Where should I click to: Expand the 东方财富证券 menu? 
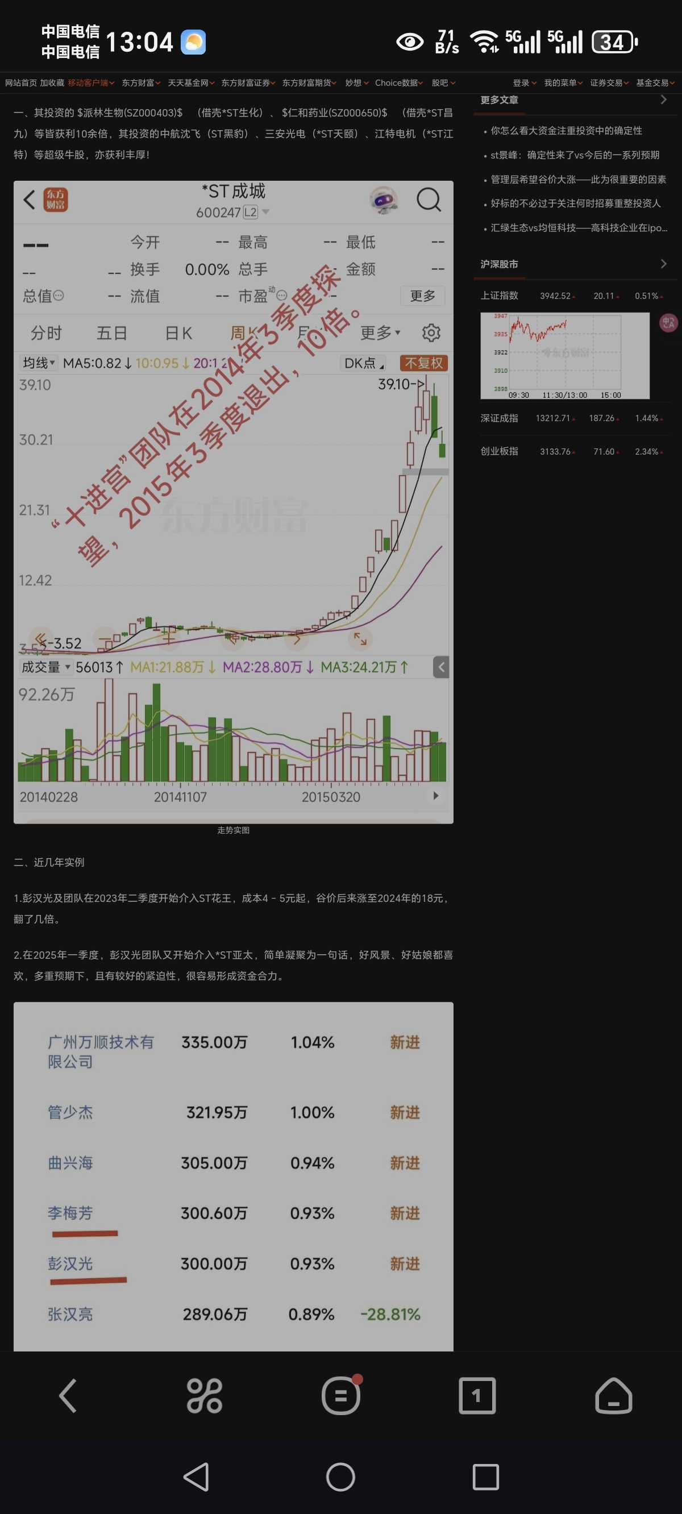pyautogui.click(x=248, y=83)
